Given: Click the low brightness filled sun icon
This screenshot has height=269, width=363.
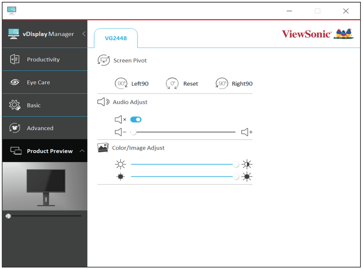Looking at the screenshot, I should [121, 177].
